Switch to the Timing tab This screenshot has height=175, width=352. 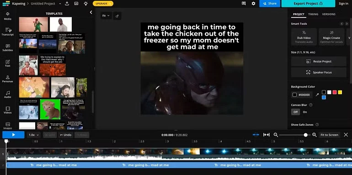pyautogui.click(x=313, y=14)
